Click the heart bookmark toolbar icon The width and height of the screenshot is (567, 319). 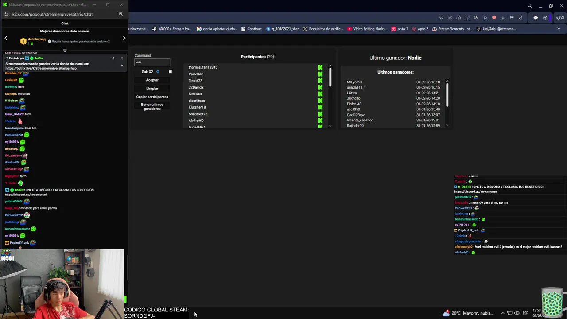494,18
